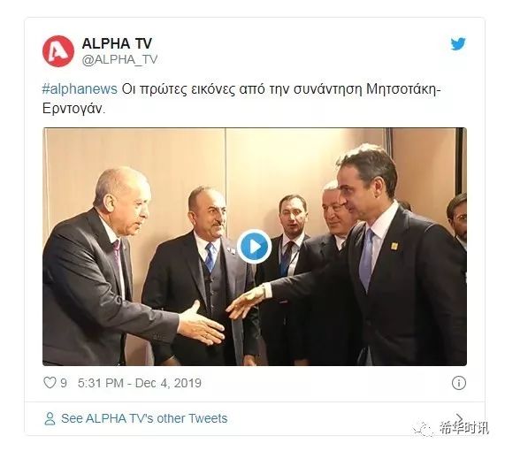Click tweet text mentioning Μητσοτάκη-Ερντογάν
Screen dimensions: 505x451
241,98
